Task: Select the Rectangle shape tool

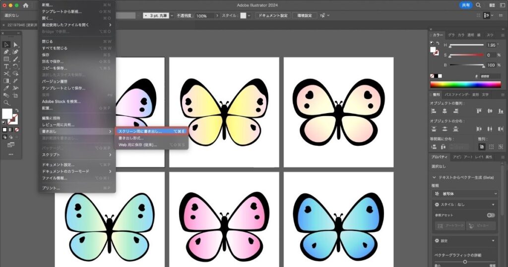Action: click(x=6, y=59)
